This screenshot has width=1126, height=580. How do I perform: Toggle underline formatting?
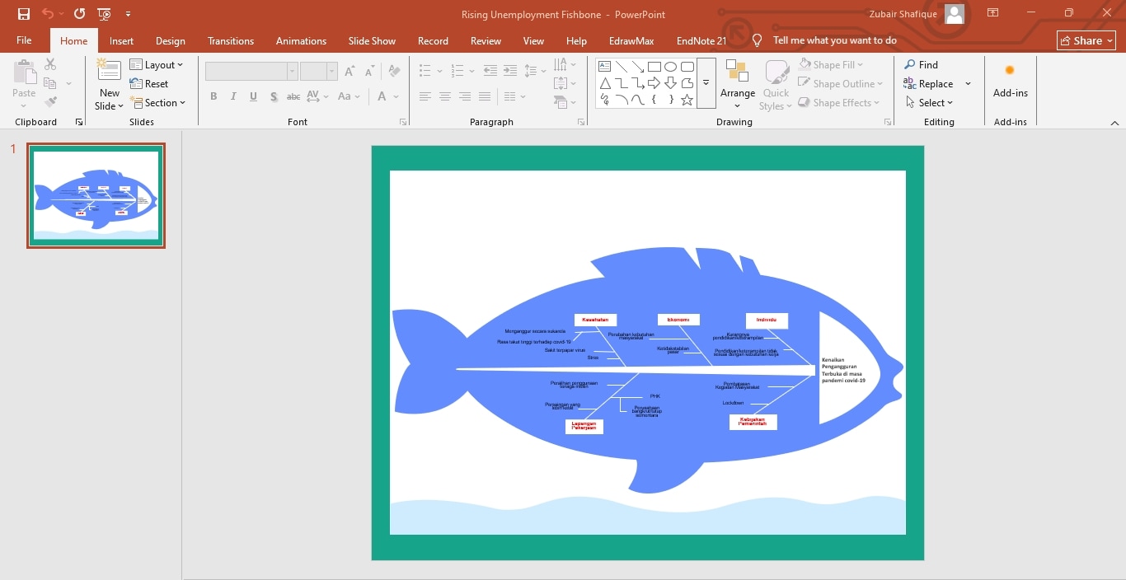(253, 96)
